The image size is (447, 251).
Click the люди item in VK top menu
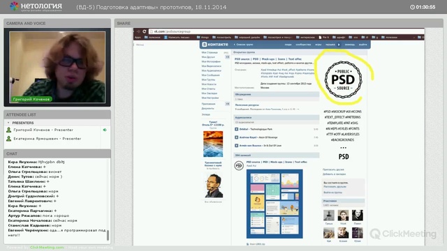pos(288,45)
